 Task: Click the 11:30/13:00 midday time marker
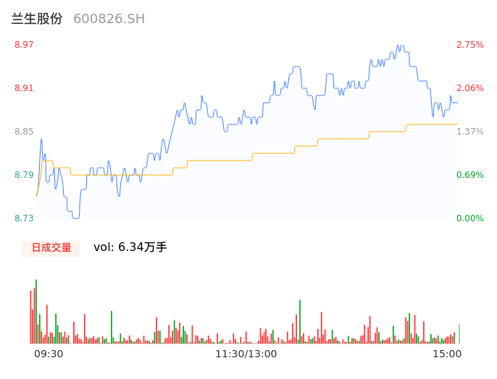(x=246, y=354)
